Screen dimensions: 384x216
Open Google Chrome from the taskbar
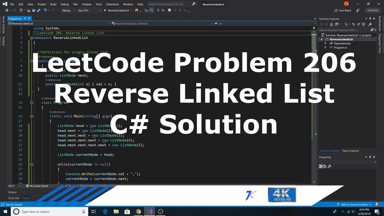point(138,211)
